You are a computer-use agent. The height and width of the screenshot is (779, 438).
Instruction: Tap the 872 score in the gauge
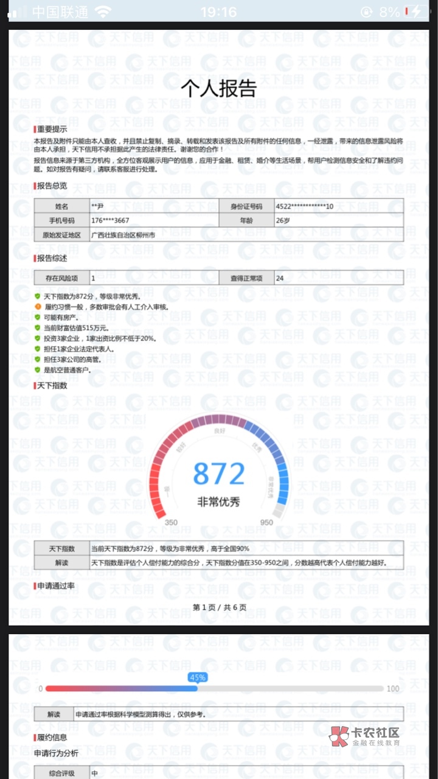pyautogui.click(x=218, y=473)
